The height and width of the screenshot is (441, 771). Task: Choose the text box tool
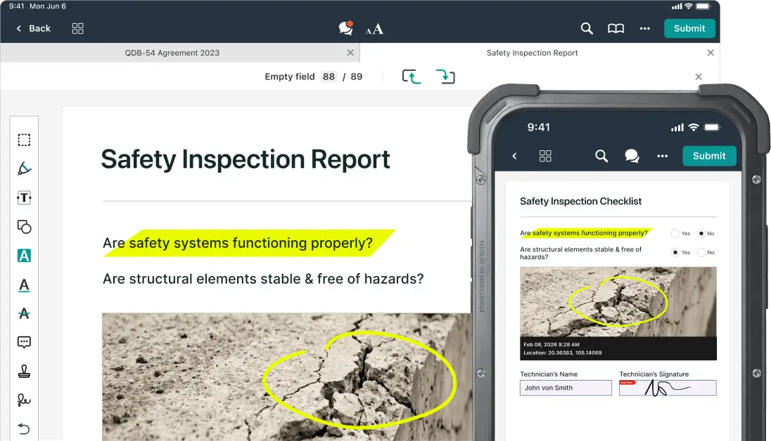coord(24,198)
